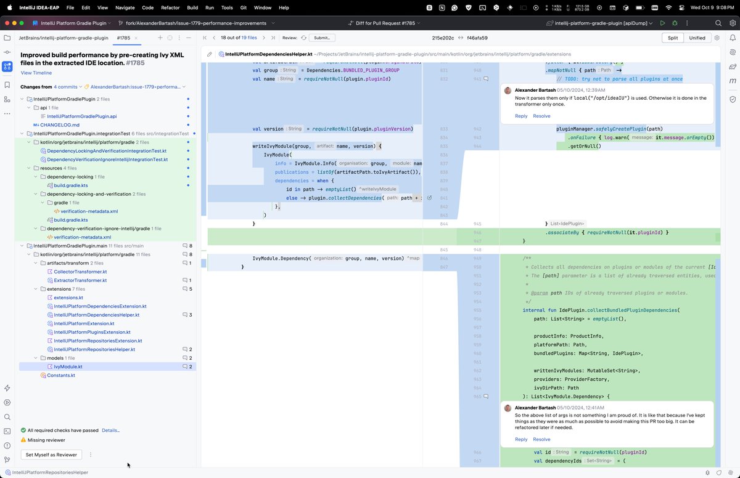Open the Project tool window icon
Image resolution: width=740 pixels, height=478 pixels.
(x=7, y=38)
